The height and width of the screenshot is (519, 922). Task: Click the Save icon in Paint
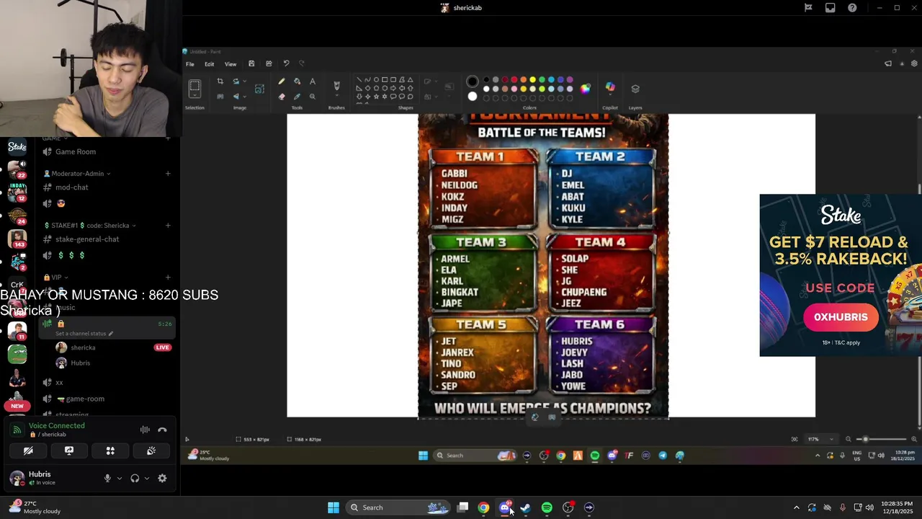click(x=251, y=64)
